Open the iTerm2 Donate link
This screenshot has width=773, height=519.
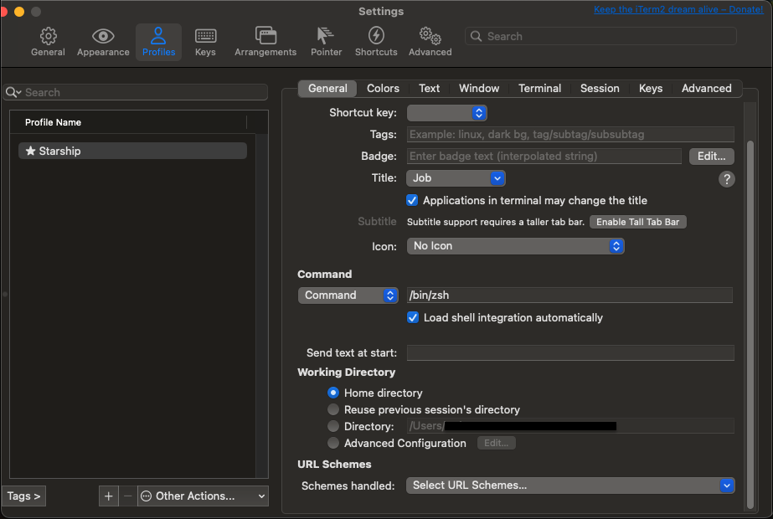(x=678, y=9)
